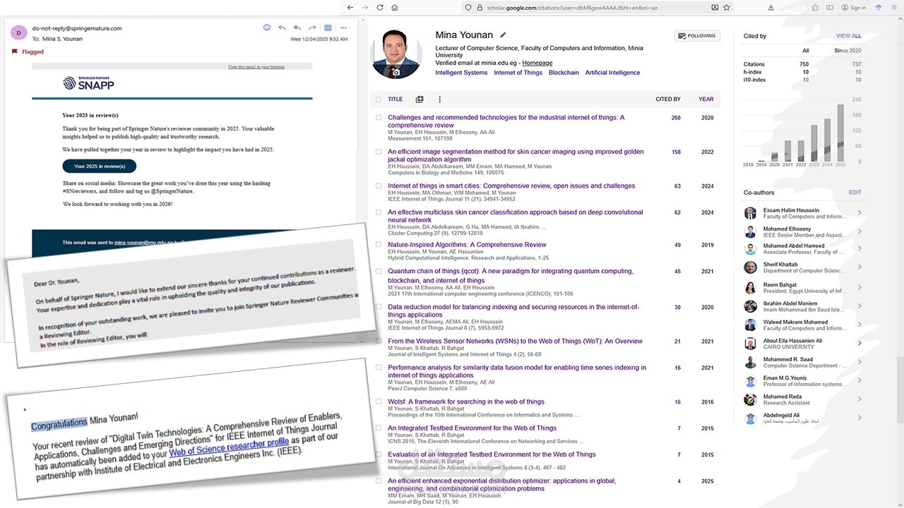This screenshot has width=904, height=508.
Task: Expand co-author Waleed Makram Mohamed chevron
Action: (x=860, y=325)
